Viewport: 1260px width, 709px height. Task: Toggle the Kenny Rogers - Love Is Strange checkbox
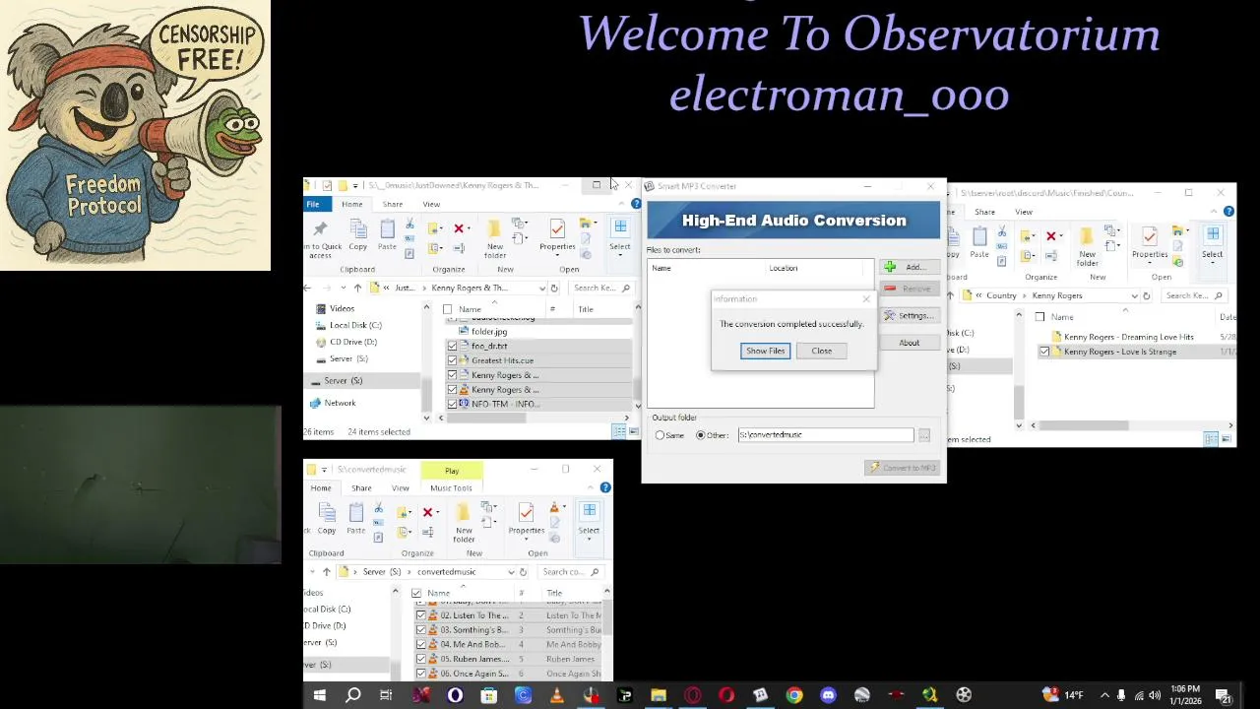pos(1044,352)
